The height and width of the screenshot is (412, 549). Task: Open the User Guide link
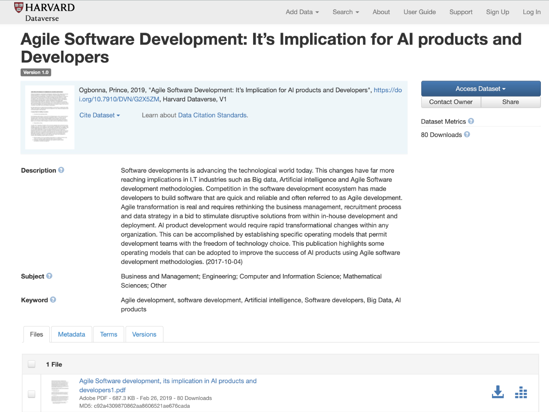419,12
